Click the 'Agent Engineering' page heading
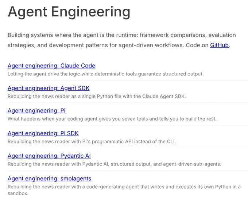The height and width of the screenshot is (208, 248). (x=69, y=12)
